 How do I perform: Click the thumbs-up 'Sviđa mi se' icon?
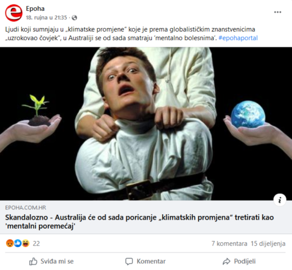coord(33,262)
